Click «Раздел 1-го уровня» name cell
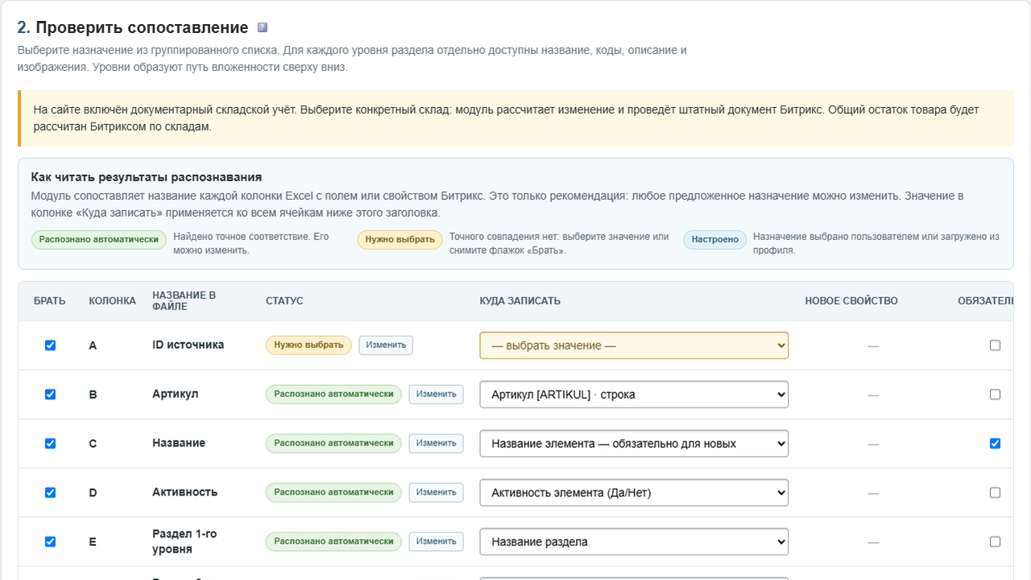 coord(184,541)
